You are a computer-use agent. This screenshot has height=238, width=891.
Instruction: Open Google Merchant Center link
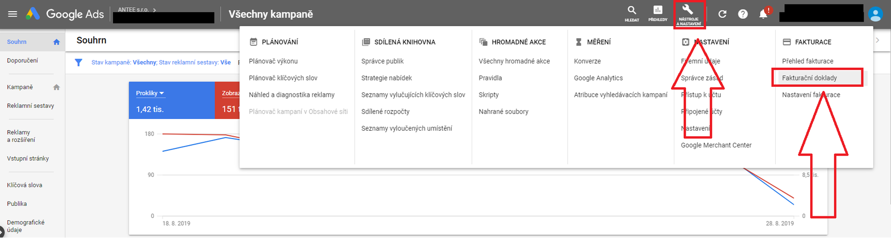[x=716, y=145]
